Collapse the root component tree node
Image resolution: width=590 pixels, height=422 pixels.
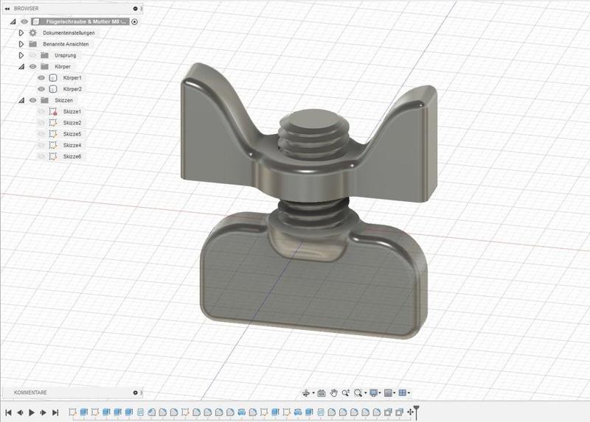[x=13, y=22]
